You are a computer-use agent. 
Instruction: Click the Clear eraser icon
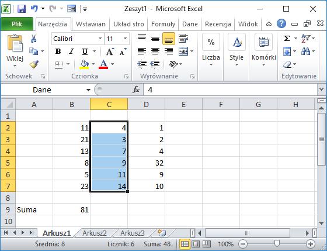(287, 64)
